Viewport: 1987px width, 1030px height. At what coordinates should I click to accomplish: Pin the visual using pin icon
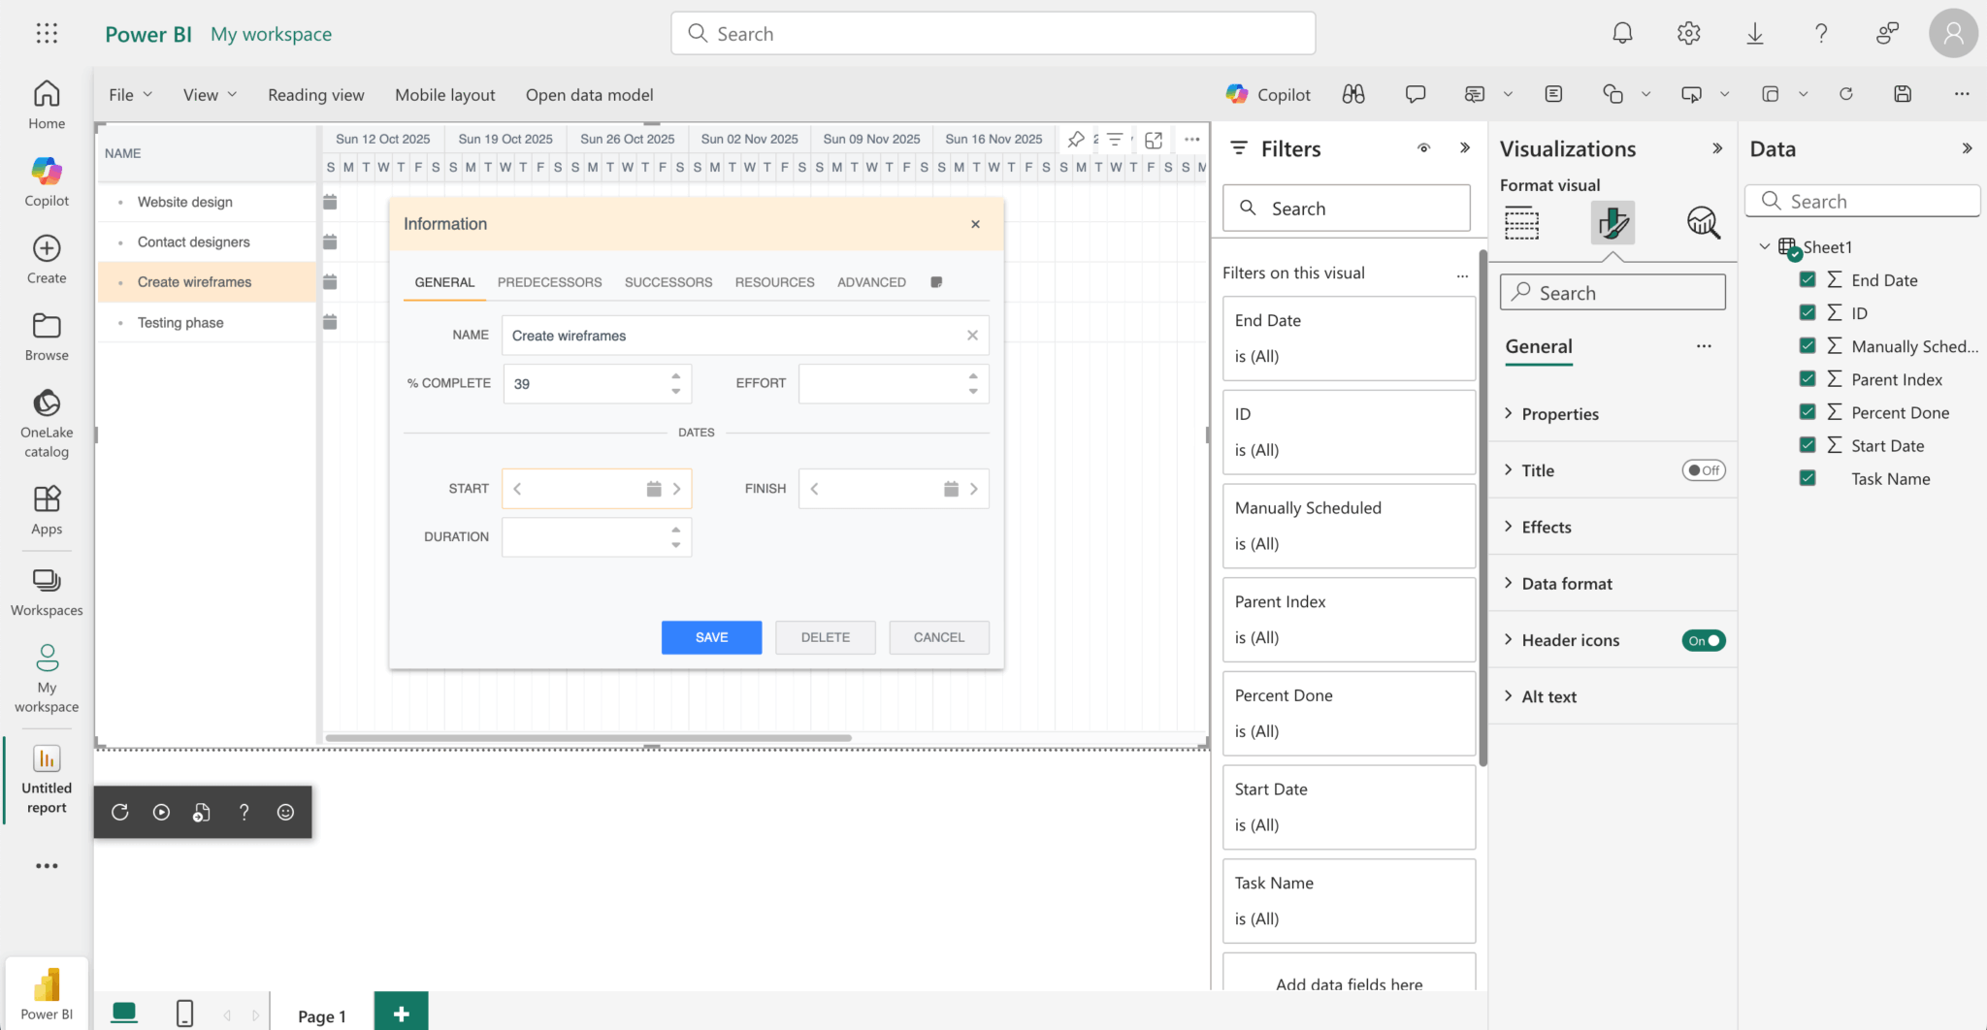(x=1076, y=140)
